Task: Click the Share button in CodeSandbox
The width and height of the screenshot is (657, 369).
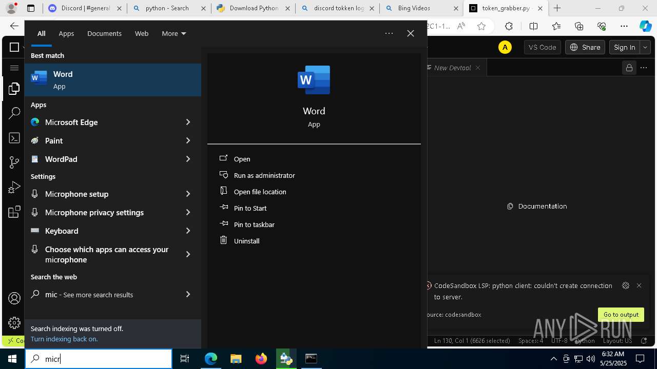Action: click(x=585, y=47)
